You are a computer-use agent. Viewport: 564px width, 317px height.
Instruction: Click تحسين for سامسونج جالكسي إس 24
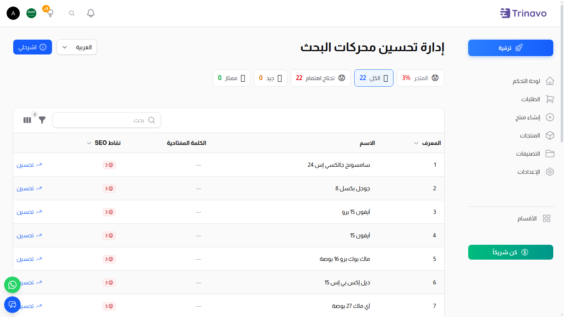[29, 165]
